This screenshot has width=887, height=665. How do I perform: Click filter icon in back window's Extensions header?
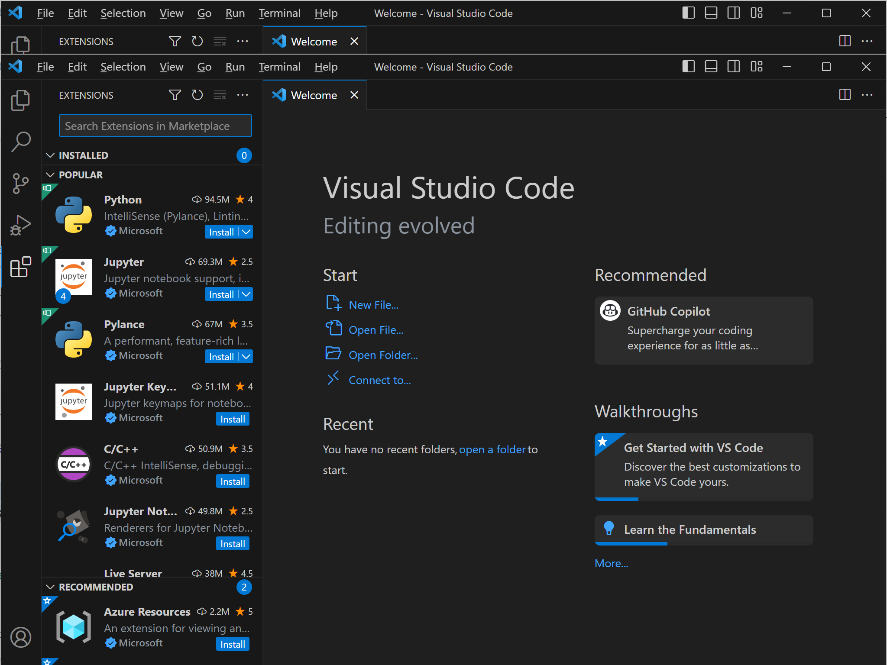pos(175,41)
